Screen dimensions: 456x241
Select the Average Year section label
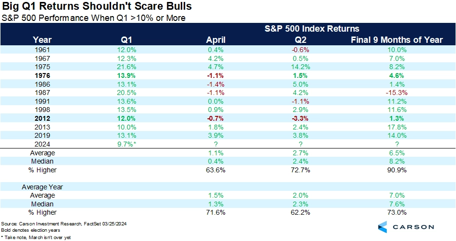pyautogui.click(x=41, y=187)
